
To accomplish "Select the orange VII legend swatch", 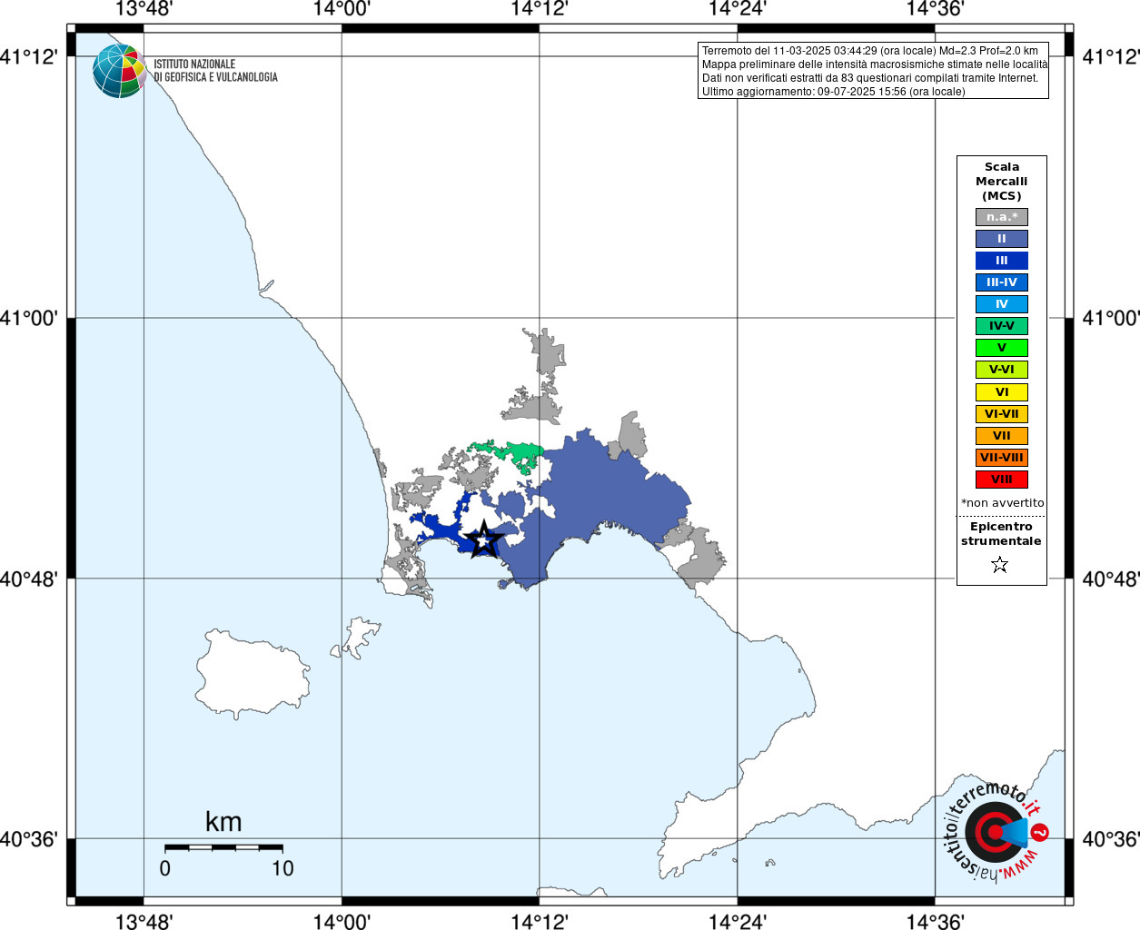I will point(1002,436).
